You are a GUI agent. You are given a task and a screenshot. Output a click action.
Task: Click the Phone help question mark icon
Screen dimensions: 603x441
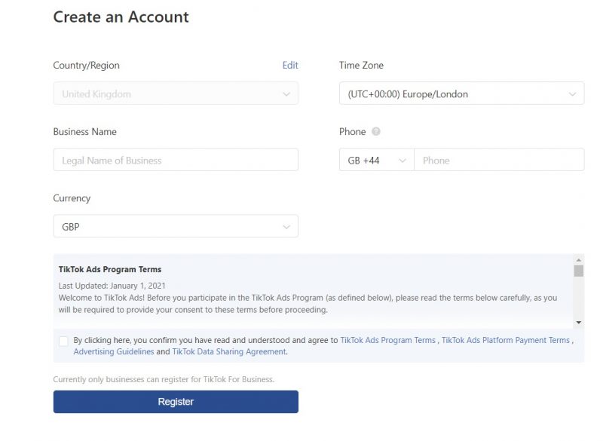(x=376, y=132)
